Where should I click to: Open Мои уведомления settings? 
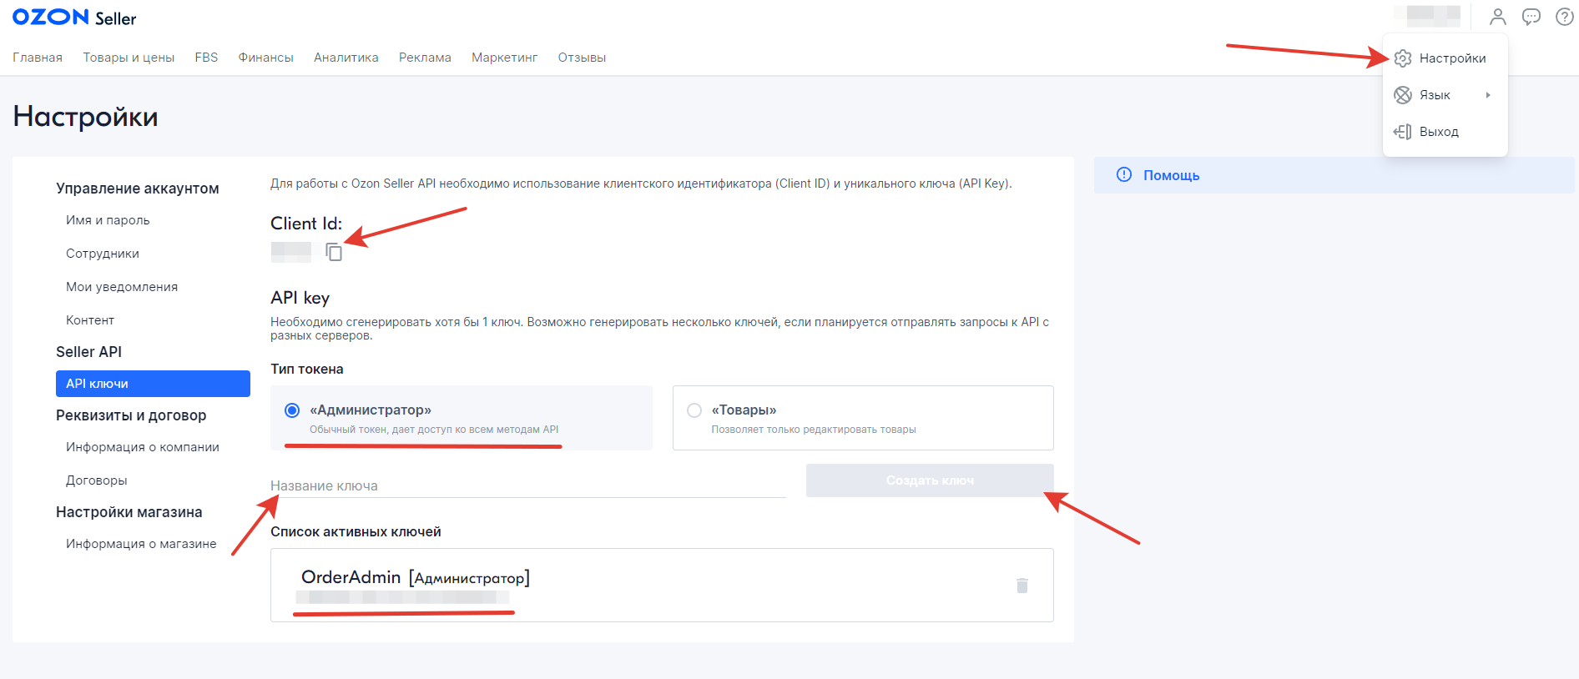click(x=122, y=287)
